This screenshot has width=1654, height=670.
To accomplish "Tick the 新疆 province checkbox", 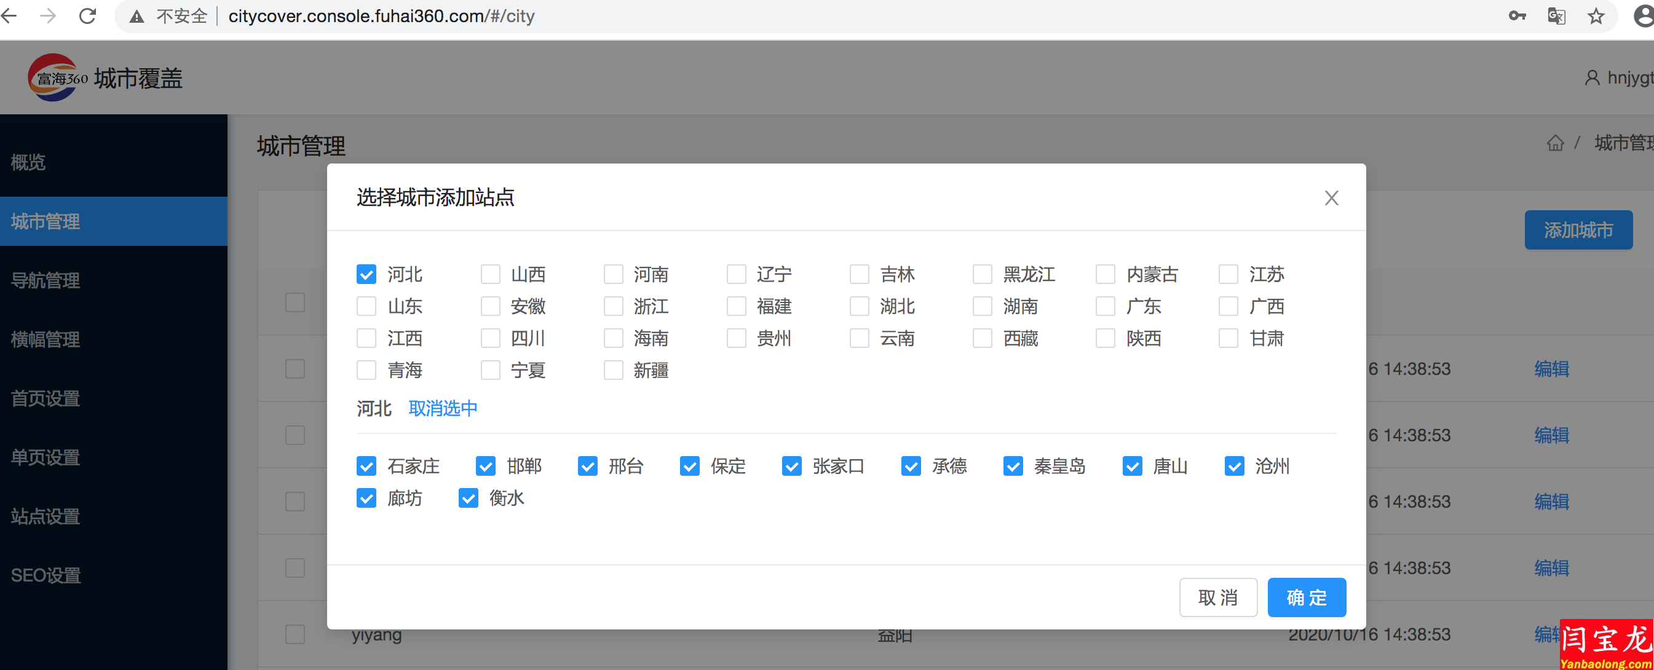I will pos(613,370).
